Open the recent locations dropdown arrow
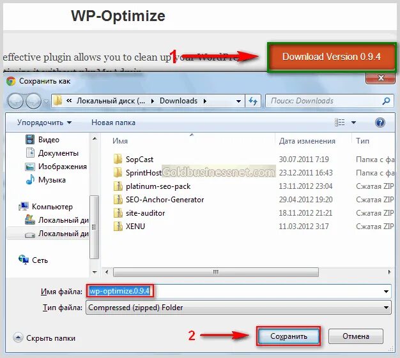 pyautogui.click(x=46, y=101)
